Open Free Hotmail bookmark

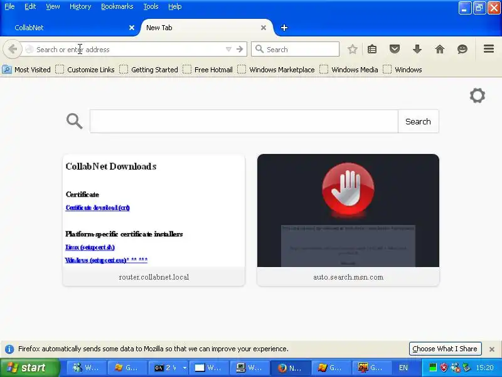(x=208, y=70)
